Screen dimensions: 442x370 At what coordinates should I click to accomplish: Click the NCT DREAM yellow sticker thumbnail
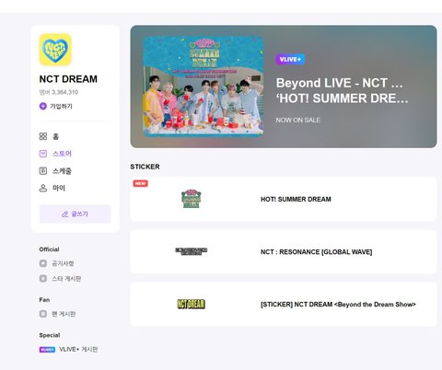click(191, 304)
